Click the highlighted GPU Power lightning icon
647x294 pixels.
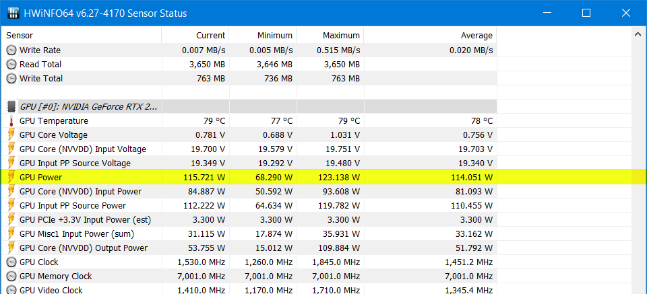(11, 178)
